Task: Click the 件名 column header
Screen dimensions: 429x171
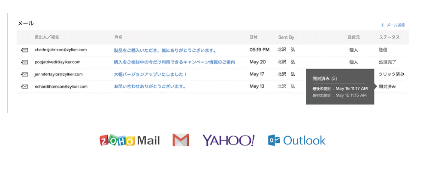Action: coord(118,37)
